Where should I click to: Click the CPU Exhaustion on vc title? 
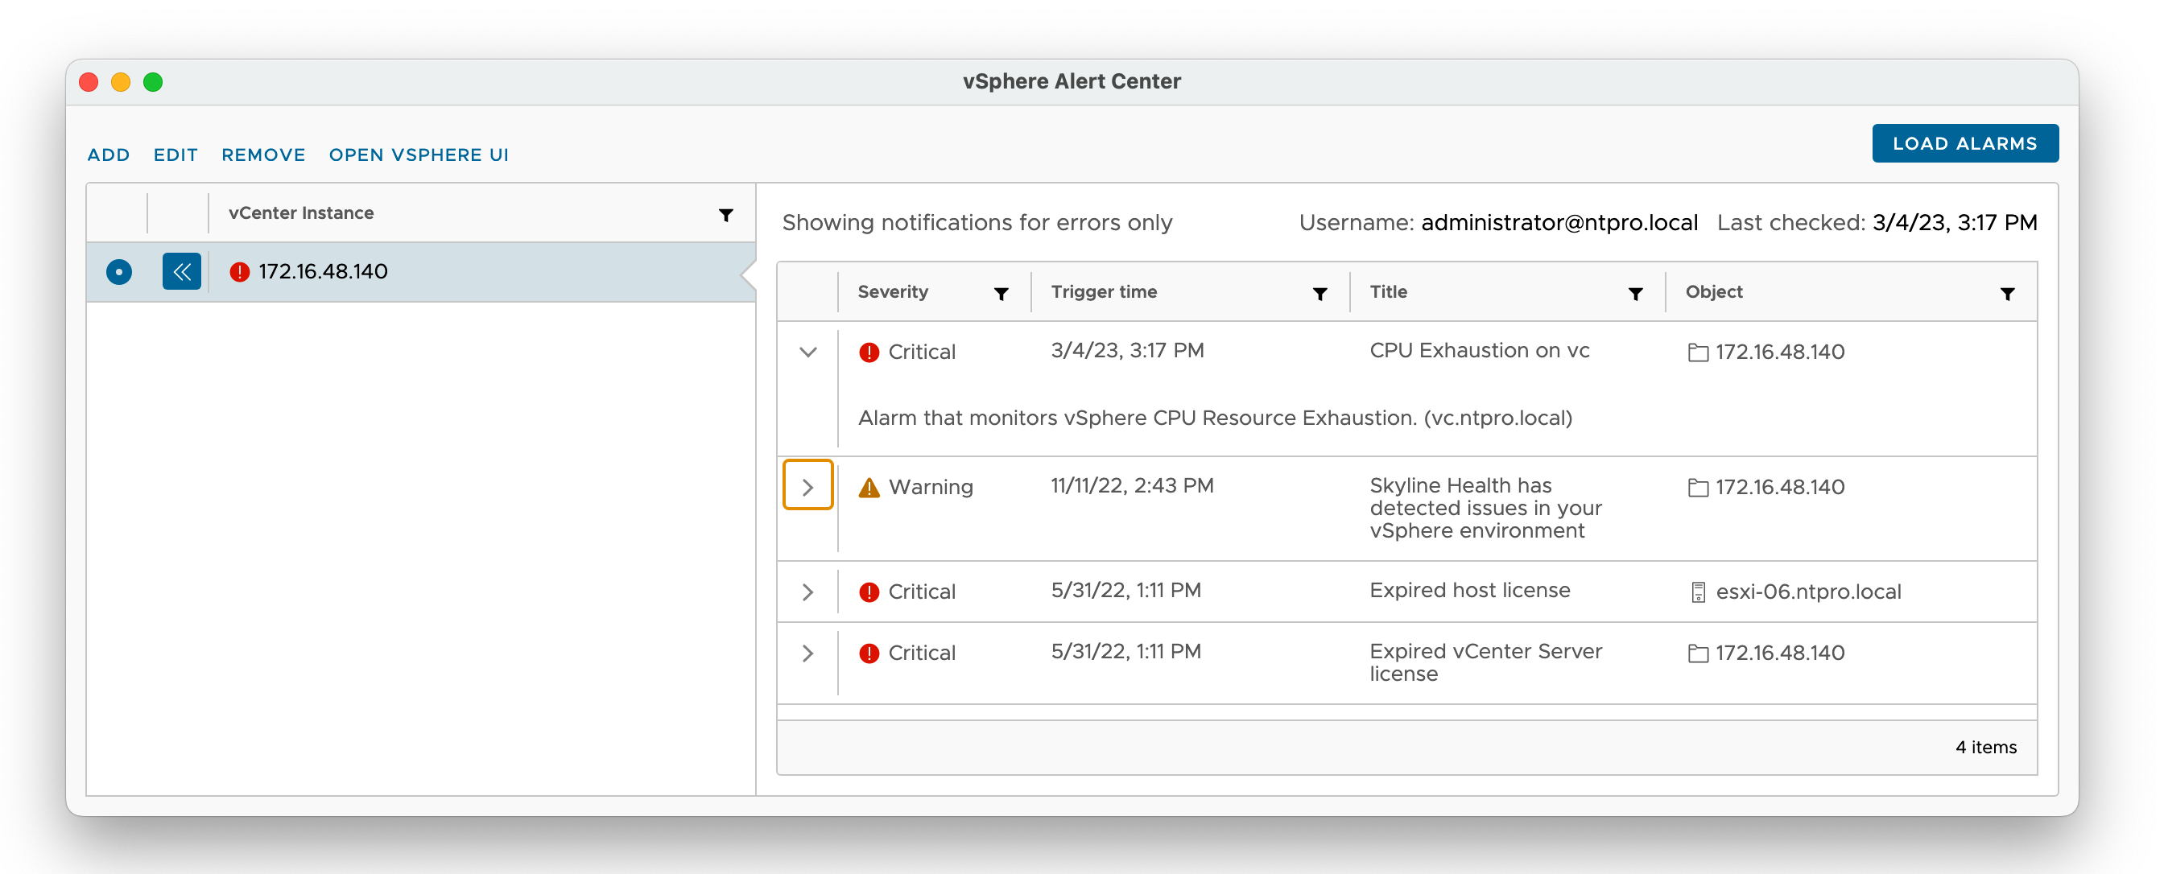click(x=1480, y=350)
